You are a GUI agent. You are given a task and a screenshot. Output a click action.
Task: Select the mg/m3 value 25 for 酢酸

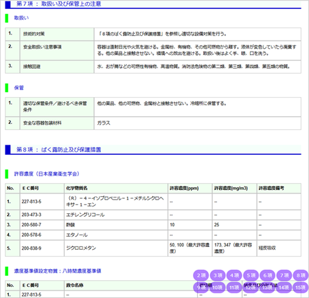[x=216, y=225]
